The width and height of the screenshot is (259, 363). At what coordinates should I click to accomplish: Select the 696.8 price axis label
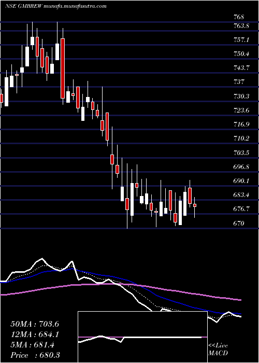click(241, 166)
